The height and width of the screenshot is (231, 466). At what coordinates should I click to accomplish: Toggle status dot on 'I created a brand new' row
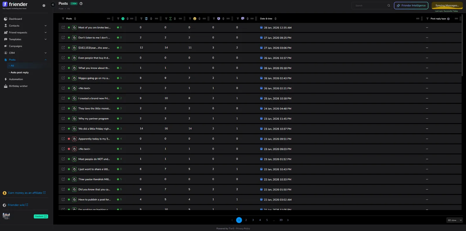click(x=69, y=98)
